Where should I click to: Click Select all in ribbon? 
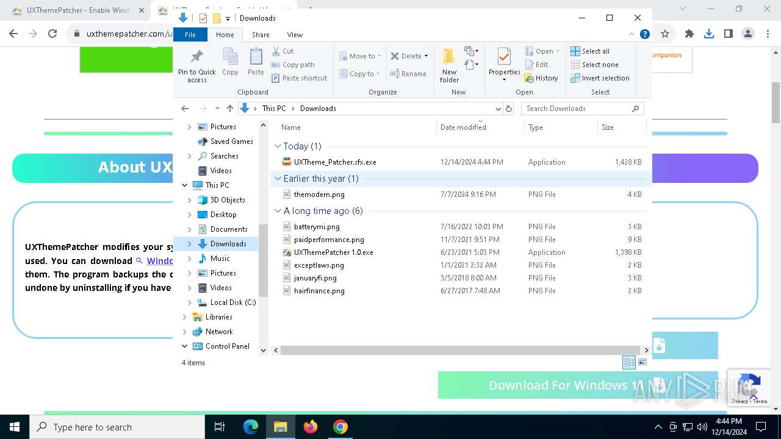point(590,51)
